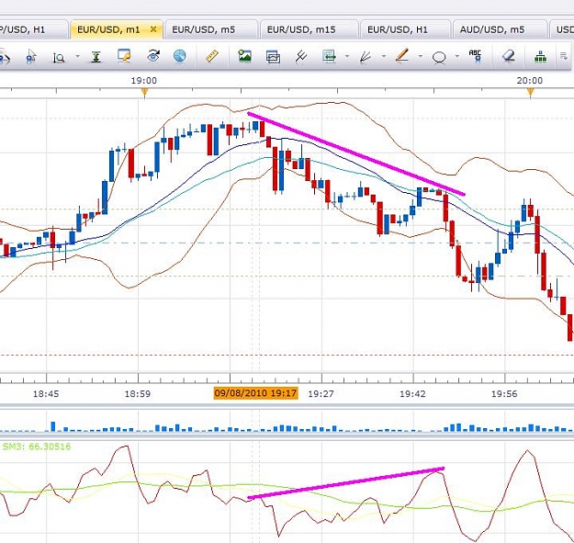Screen dimensions: 574x543
Task: Toggle the eye visibility icon
Action: [x=153, y=56]
